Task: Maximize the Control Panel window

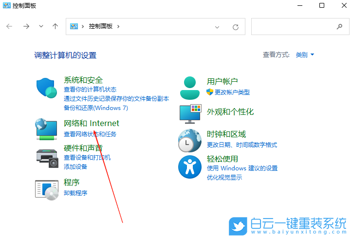Action: [322, 5]
